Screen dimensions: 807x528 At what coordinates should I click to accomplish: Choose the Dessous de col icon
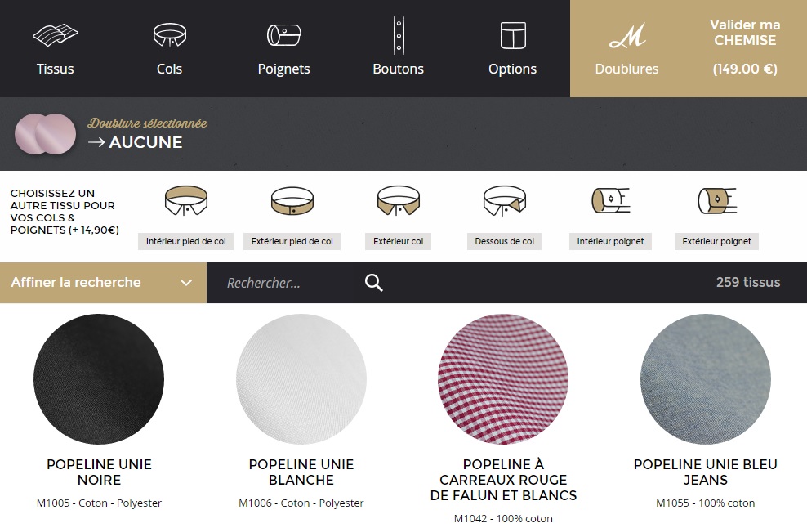coord(504,201)
